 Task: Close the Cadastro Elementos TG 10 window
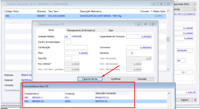pos(168,4)
